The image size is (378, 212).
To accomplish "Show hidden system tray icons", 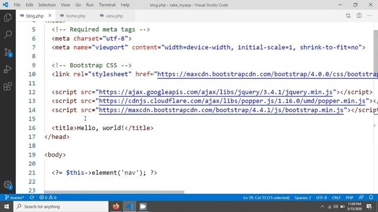I will pos(322,207).
